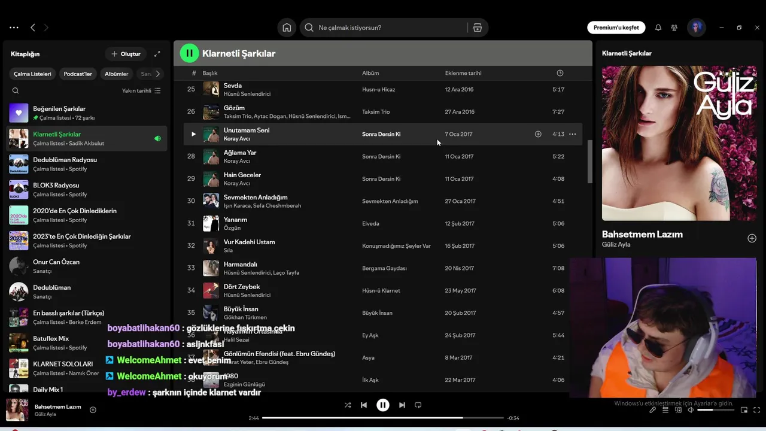Mute with the volume speaker icon
The image size is (766, 431).
[x=691, y=410]
